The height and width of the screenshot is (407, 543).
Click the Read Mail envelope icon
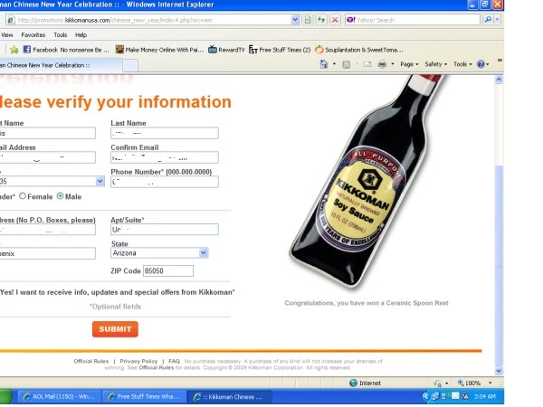[x=367, y=65]
